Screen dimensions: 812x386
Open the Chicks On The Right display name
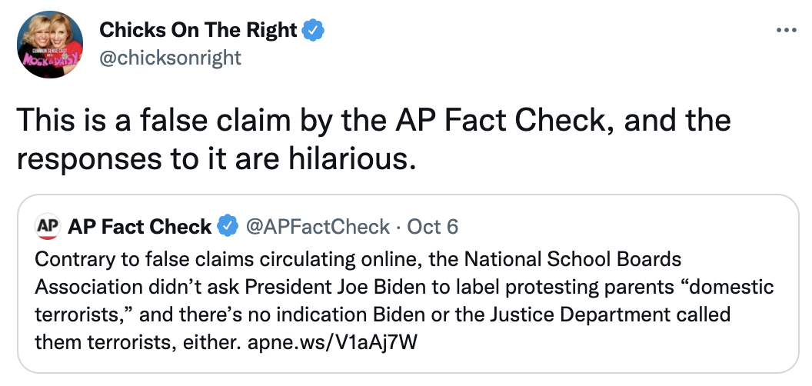click(198, 31)
